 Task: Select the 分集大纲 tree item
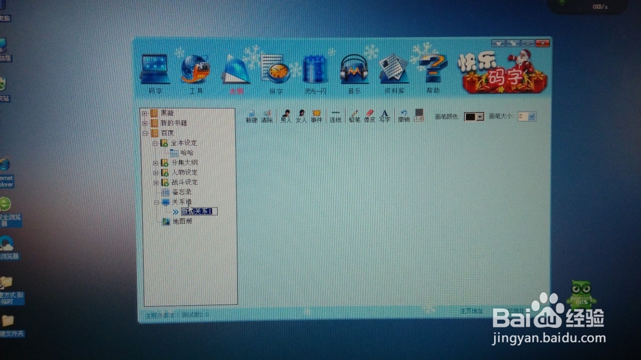point(185,162)
